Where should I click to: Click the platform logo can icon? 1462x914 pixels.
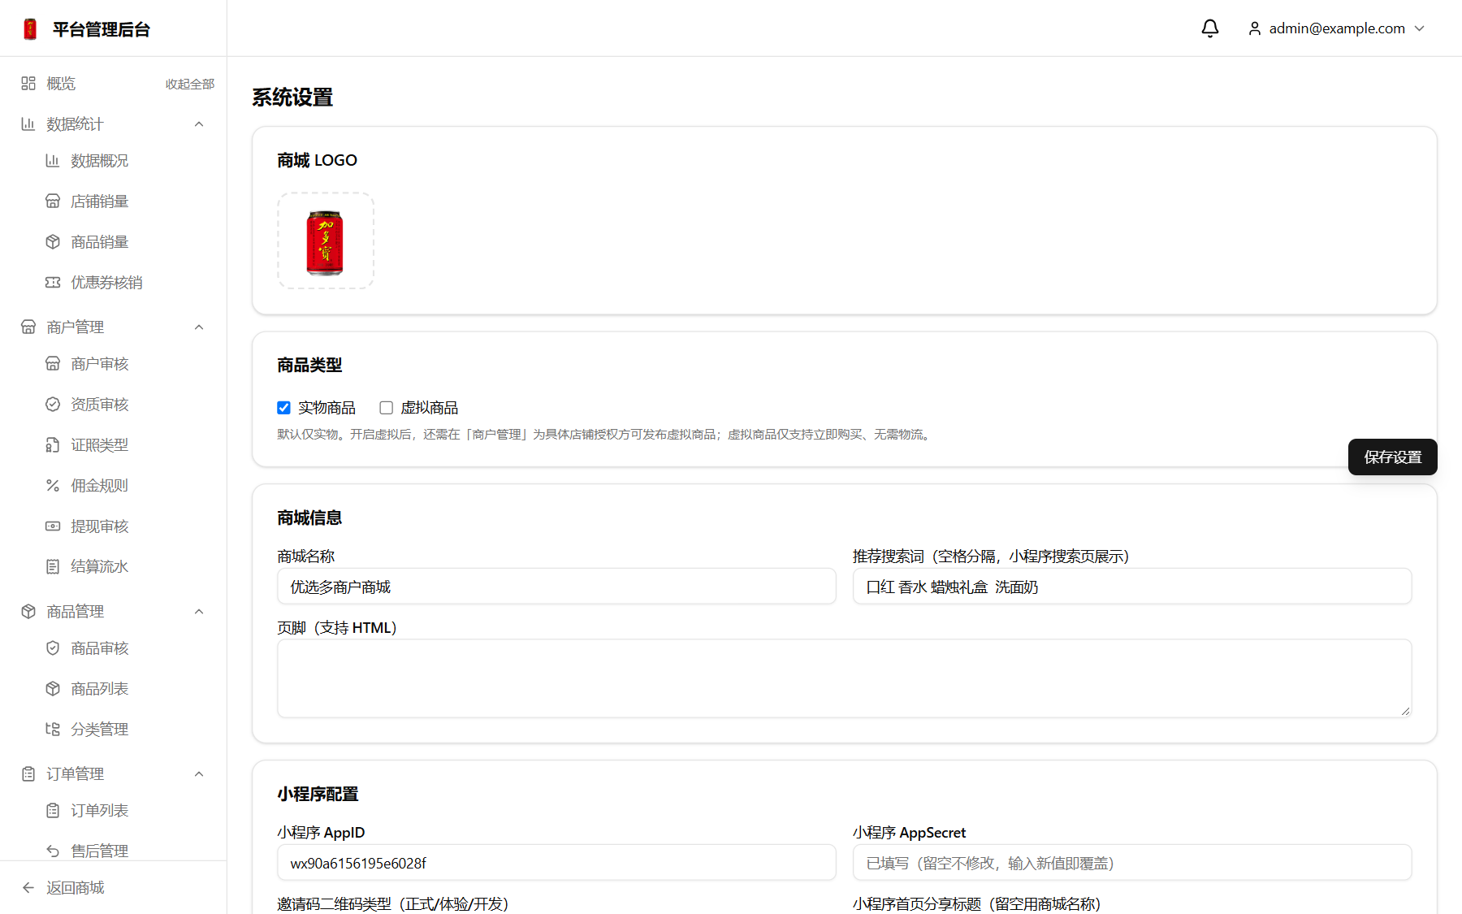point(30,29)
